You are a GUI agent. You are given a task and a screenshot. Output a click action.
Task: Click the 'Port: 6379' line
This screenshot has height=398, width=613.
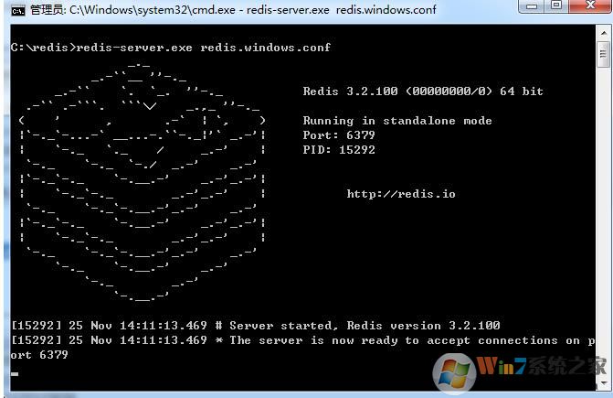coord(339,135)
